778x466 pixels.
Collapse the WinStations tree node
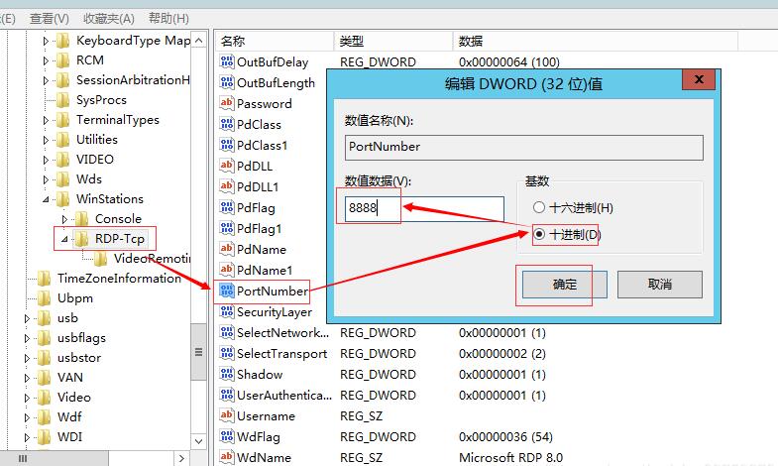click(46, 199)
